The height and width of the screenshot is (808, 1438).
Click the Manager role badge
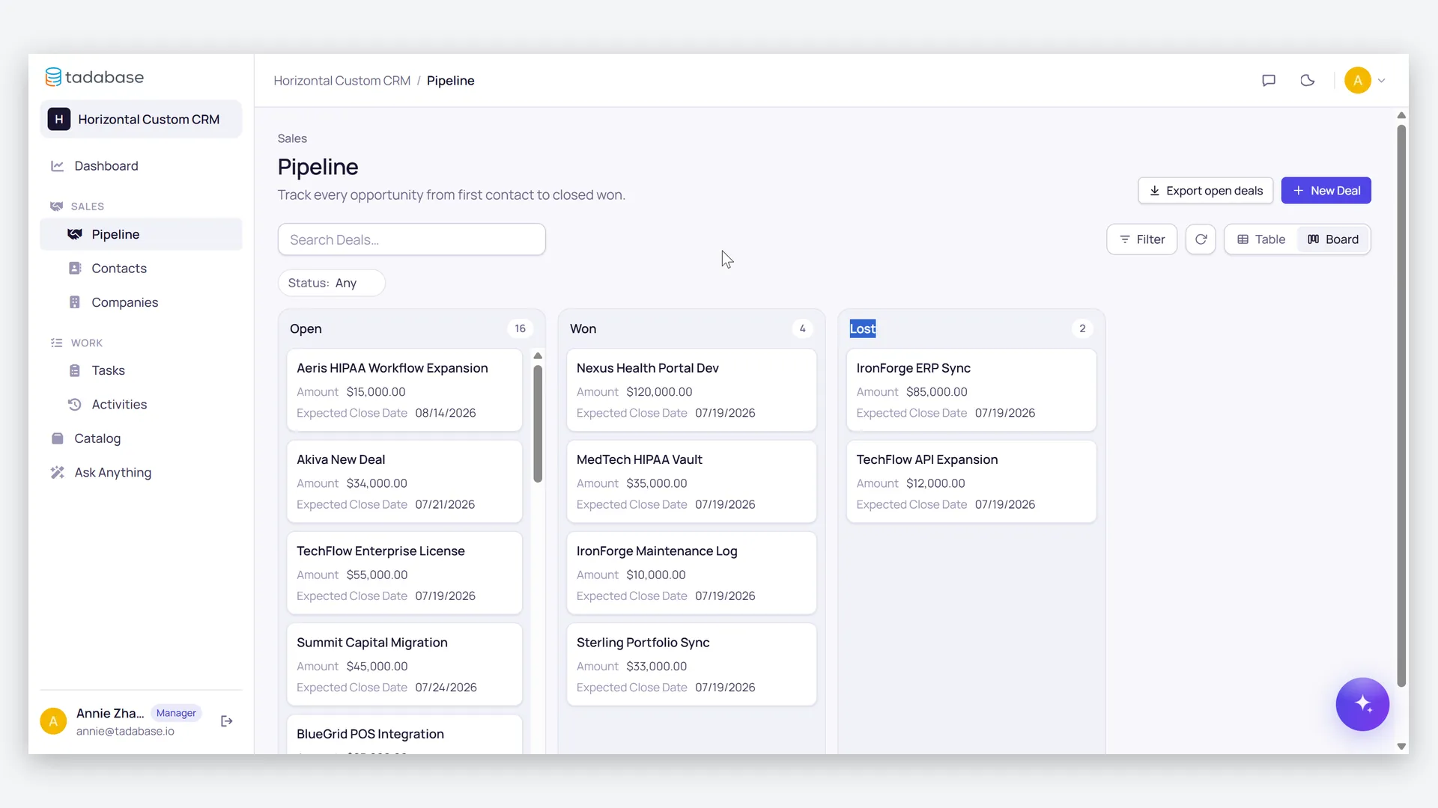176,713
